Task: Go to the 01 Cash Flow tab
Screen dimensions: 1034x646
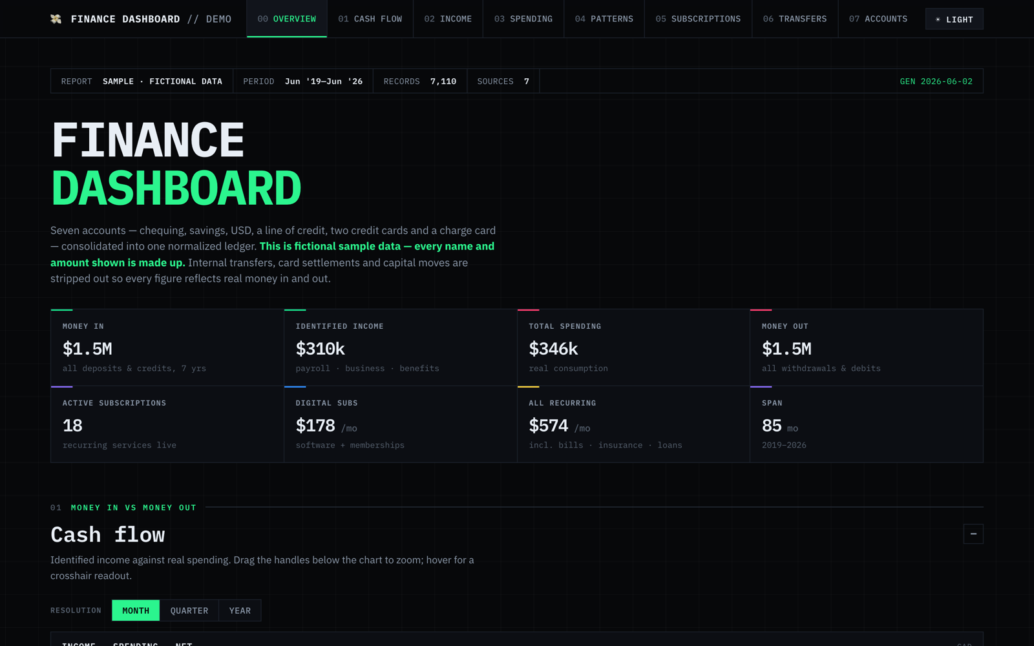Action: click(x=370, y=19)
